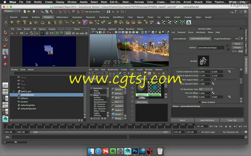Viewport: 251px width, 156px height.
Task: Create a polygon cylinder from the shelf
Action: 24,22
